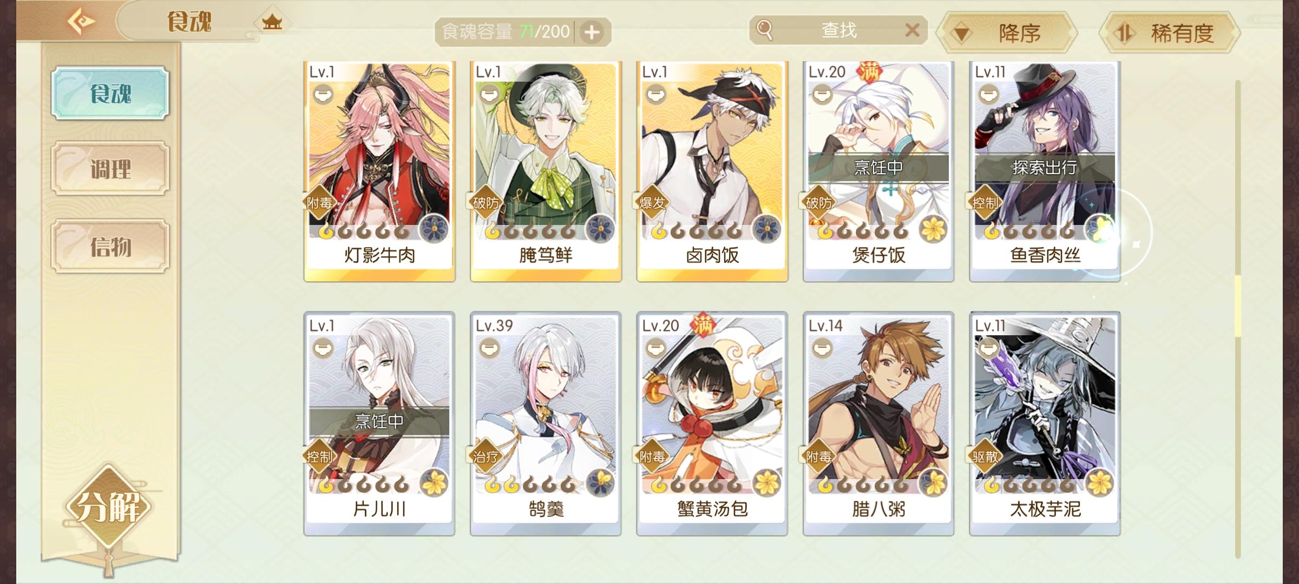The width and height of the screenshot is (1299, 584).
Task: Open the 稀有度 sort dropdown
Action: [1170, 34]
